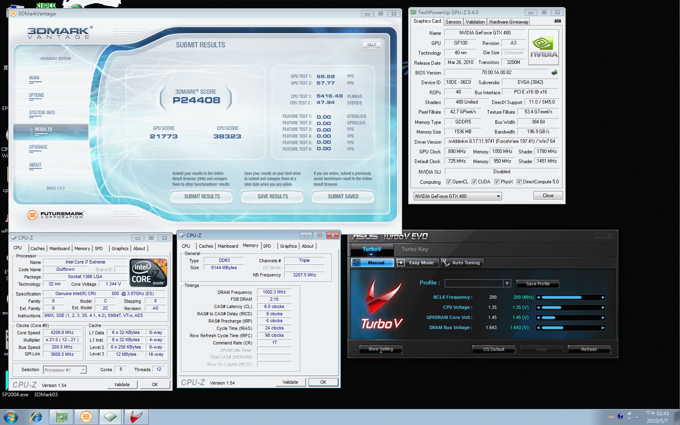Toggle the CUDA checkbox in GPU-Z
The image size is (680, 425).
tap(474, 182)
